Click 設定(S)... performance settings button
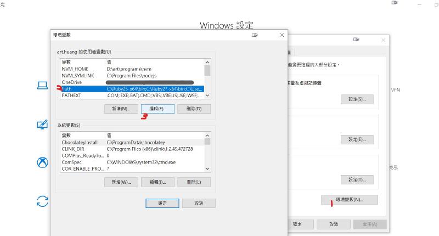The image size is (439, 236). pos(357,99)
